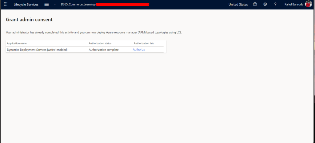
Task: Select the United States region
Action: point(238,4)
